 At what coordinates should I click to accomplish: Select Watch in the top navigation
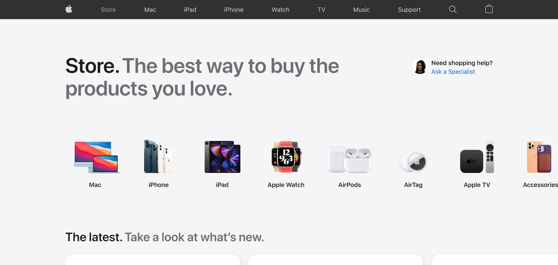[280, 10]
